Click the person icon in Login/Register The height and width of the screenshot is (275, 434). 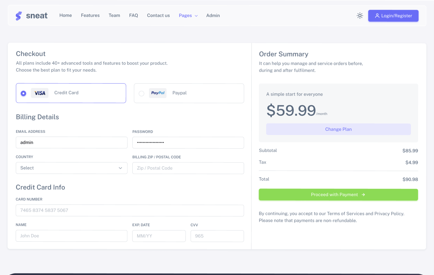(x=377, y=16)
